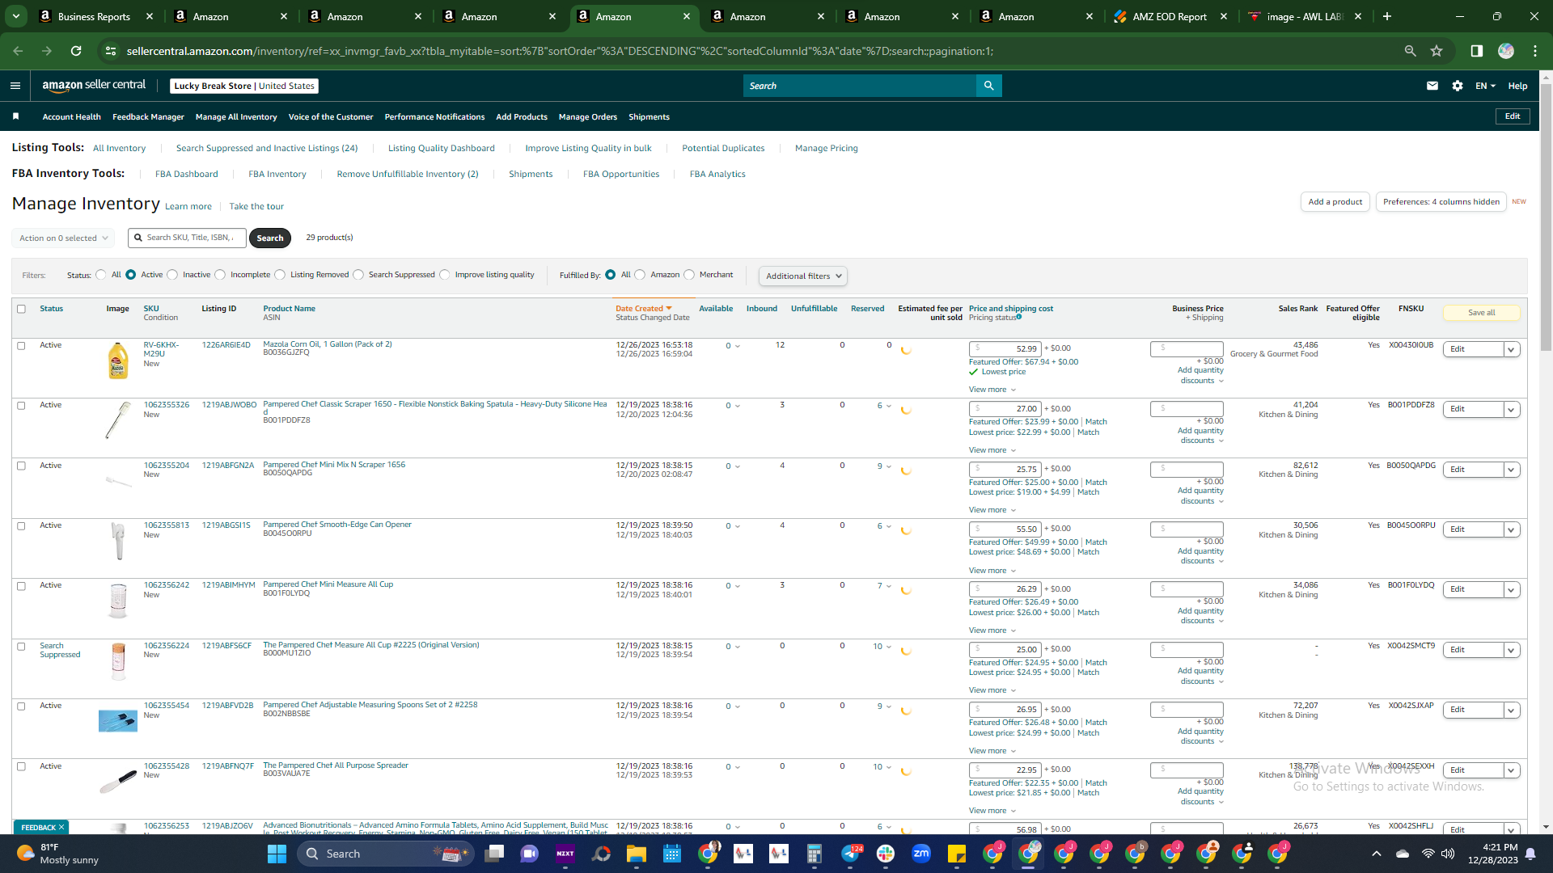Screen dimensions: 1553x873
Task: Switch to the AMZ EOD Report browser tab
Action: coord(1170,16)
